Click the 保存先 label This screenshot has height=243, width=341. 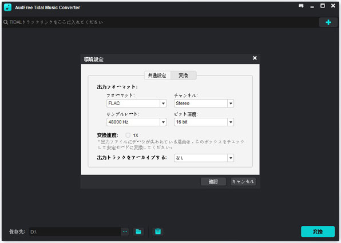pyautogui.click(x=17, y=232)
